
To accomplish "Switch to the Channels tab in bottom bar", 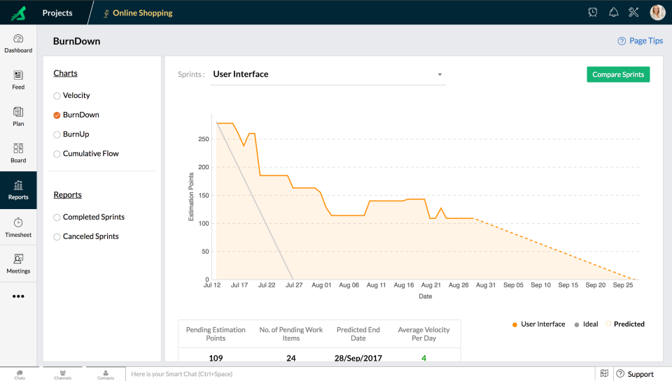I will 62,375.
